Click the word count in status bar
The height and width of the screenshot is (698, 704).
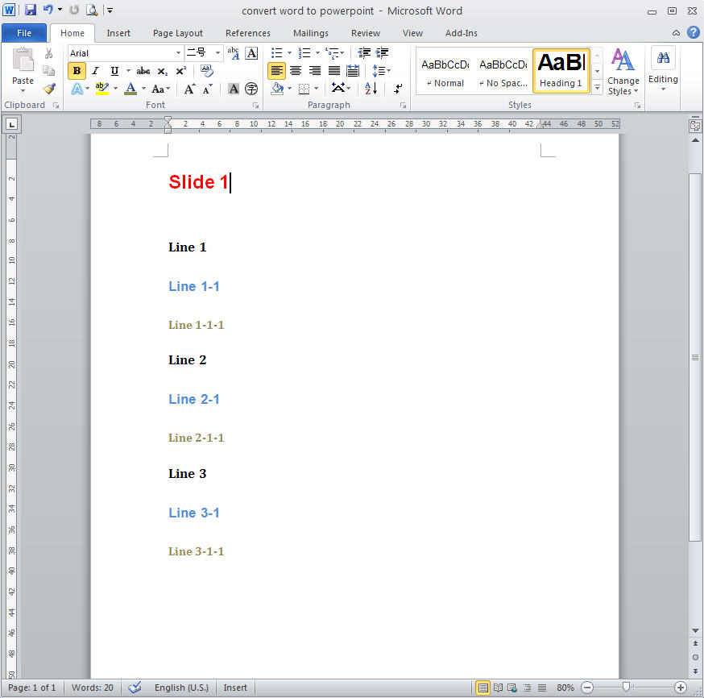click(92, 688)
